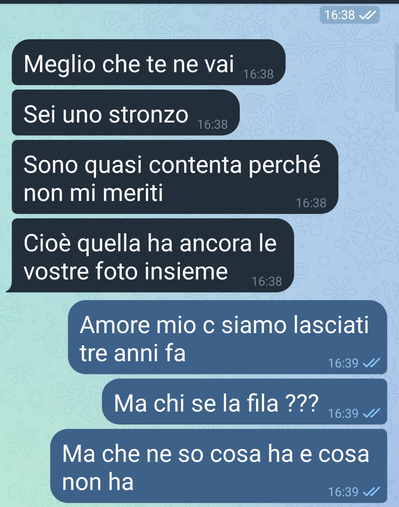This screenshot has height=507, width=399.
Task: Tap the 16:38 timestamp beside 'Sei uno stronzo'
Action: 212,125
